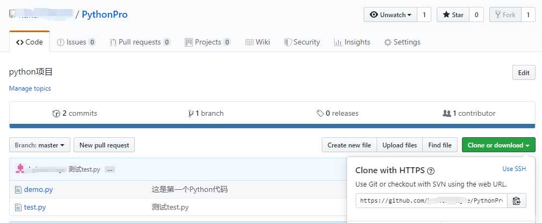The height and width of the screenshot is (223, 542).
Task: Expand commit details ellipsis button
Action: [x=110, y=169]
